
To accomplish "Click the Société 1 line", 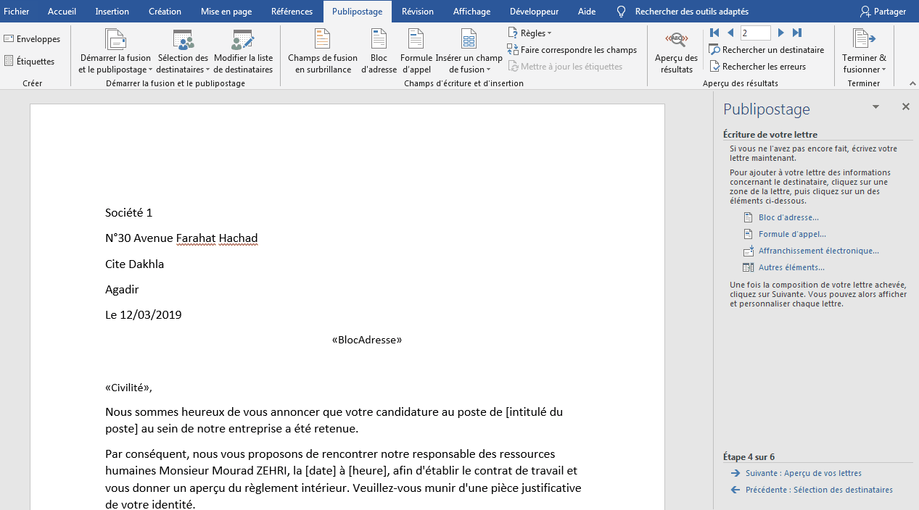I will pyautogui.click(x=129, y=213).
